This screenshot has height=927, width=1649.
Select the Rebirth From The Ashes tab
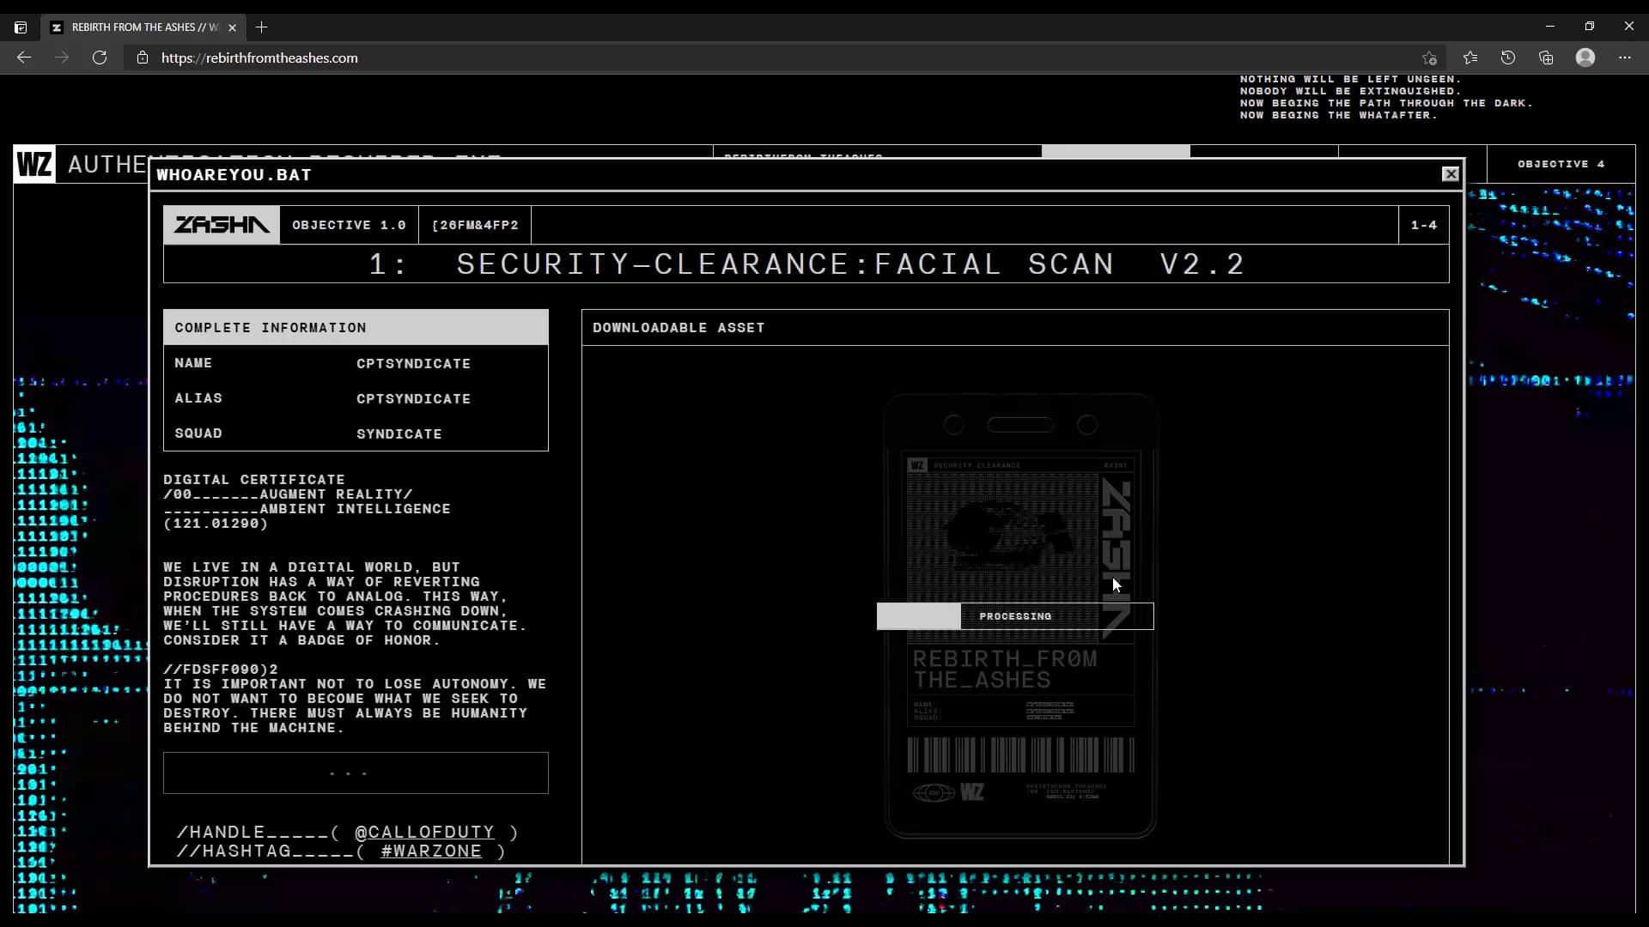point(143,27)
